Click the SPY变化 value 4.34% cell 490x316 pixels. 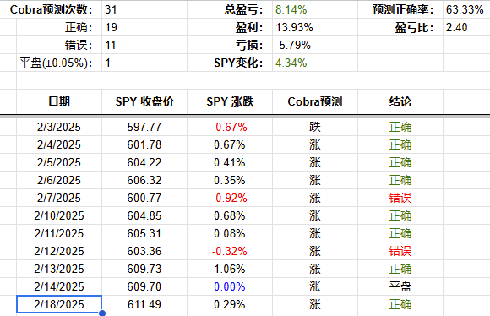click(315, 63)
